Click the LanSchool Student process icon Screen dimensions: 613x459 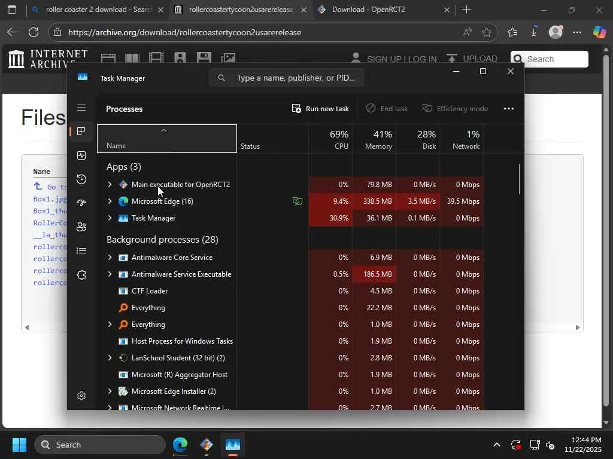[x=123, y=358]
